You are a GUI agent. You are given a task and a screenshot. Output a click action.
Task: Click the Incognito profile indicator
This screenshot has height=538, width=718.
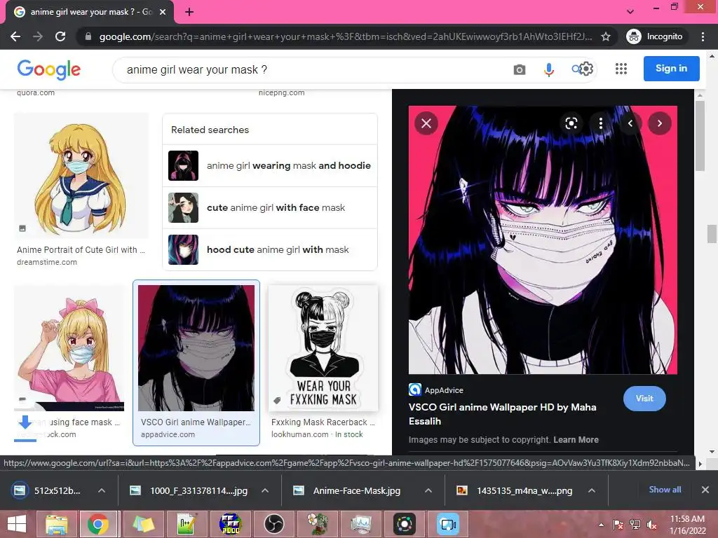pos(655,36)
